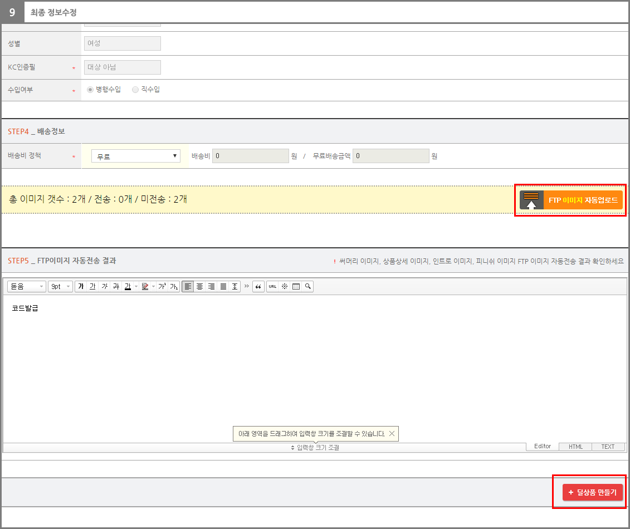The image size is (630, 529).
Task: Insert a blockquote in the editor
Action: pos(258,286)
